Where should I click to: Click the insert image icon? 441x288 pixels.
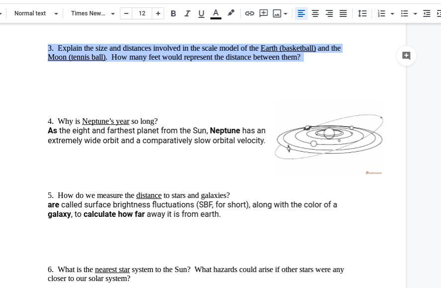277,13
